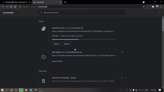Open the cdn-fastly.obsproject.com download URL

click(x=84, y=55)
